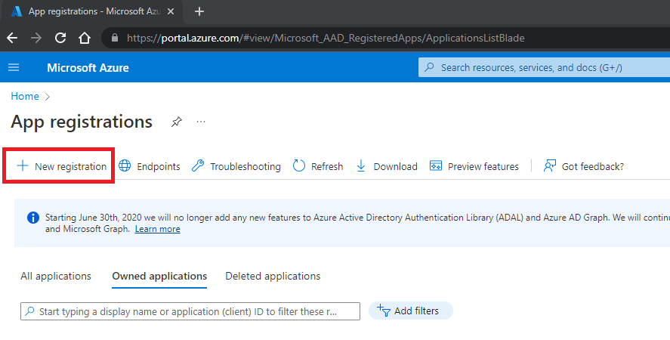Click the display name or client ID filter box
Screen dimensions: 670x340
190,311
